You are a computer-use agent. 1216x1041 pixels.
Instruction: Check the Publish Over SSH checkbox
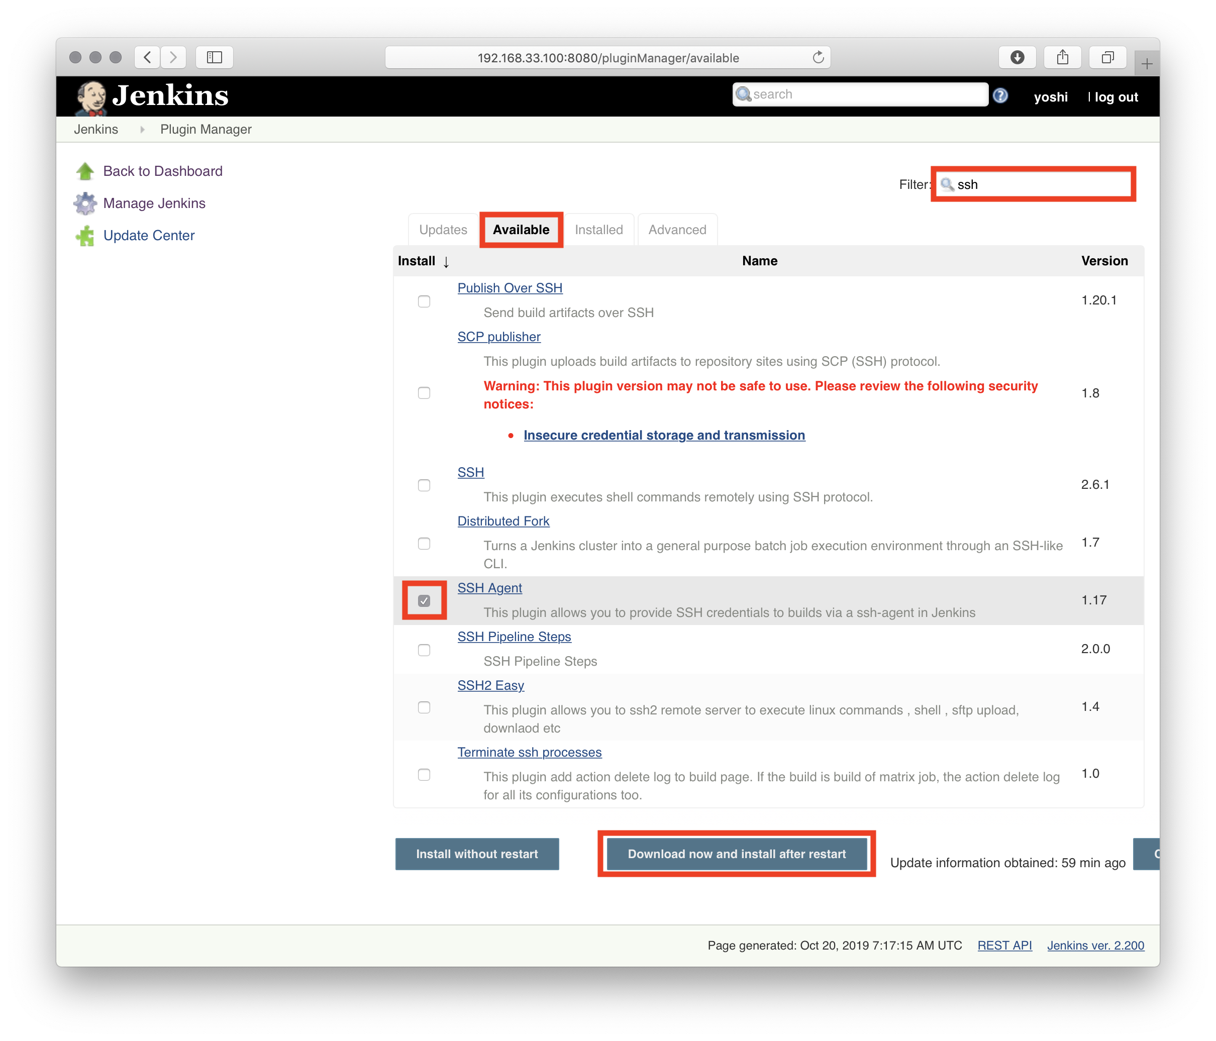click(424, 301)
